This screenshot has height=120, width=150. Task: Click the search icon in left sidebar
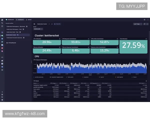pyautogui.click(x=2, y=23)
